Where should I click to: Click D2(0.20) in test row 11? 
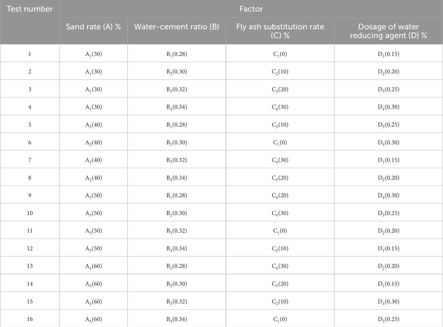388,231
